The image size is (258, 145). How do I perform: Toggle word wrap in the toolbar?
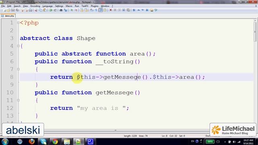(92, 10)
